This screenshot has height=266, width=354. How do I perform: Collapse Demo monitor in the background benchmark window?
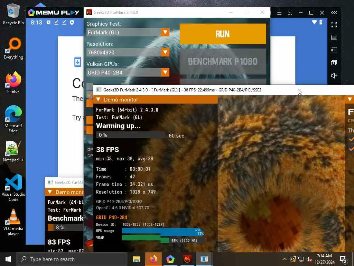coord(50,192)
